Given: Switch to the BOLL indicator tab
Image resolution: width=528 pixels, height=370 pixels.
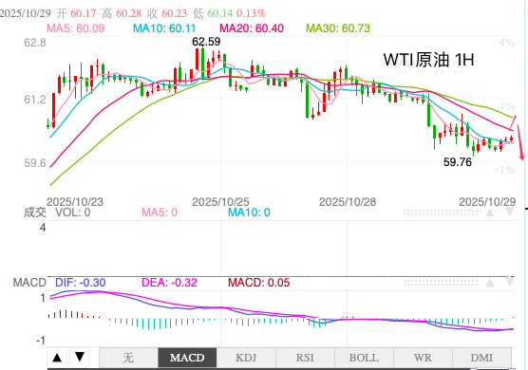Looking at the screenshot, I should 364,358.
